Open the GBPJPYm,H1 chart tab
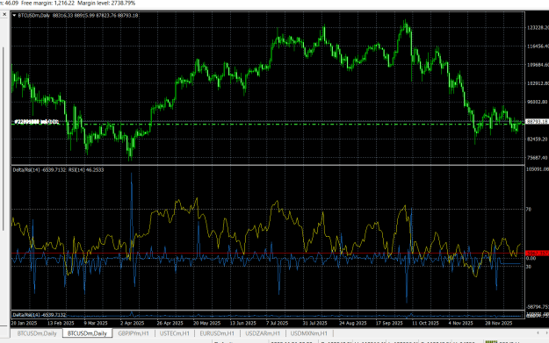The image size is (549, 343). pos(134,333)
